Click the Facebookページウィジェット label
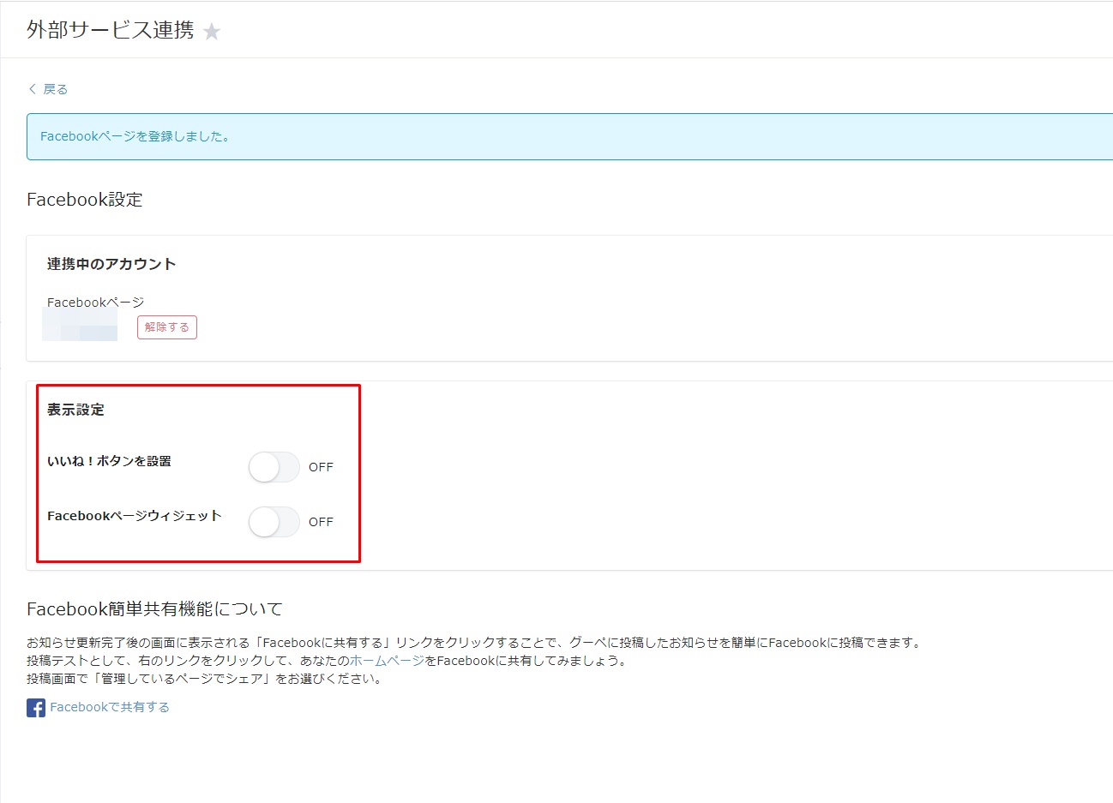This screenshot has height=803, width=1113. tap(135, 516)
